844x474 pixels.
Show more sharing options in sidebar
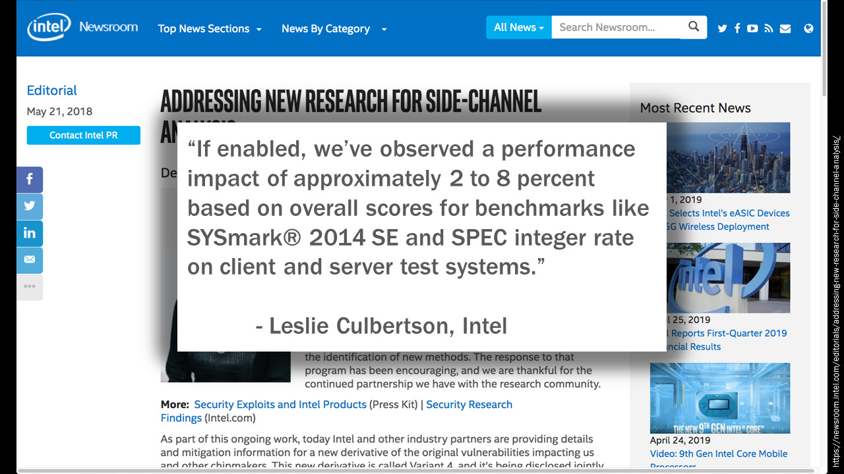tap(30, 287)
